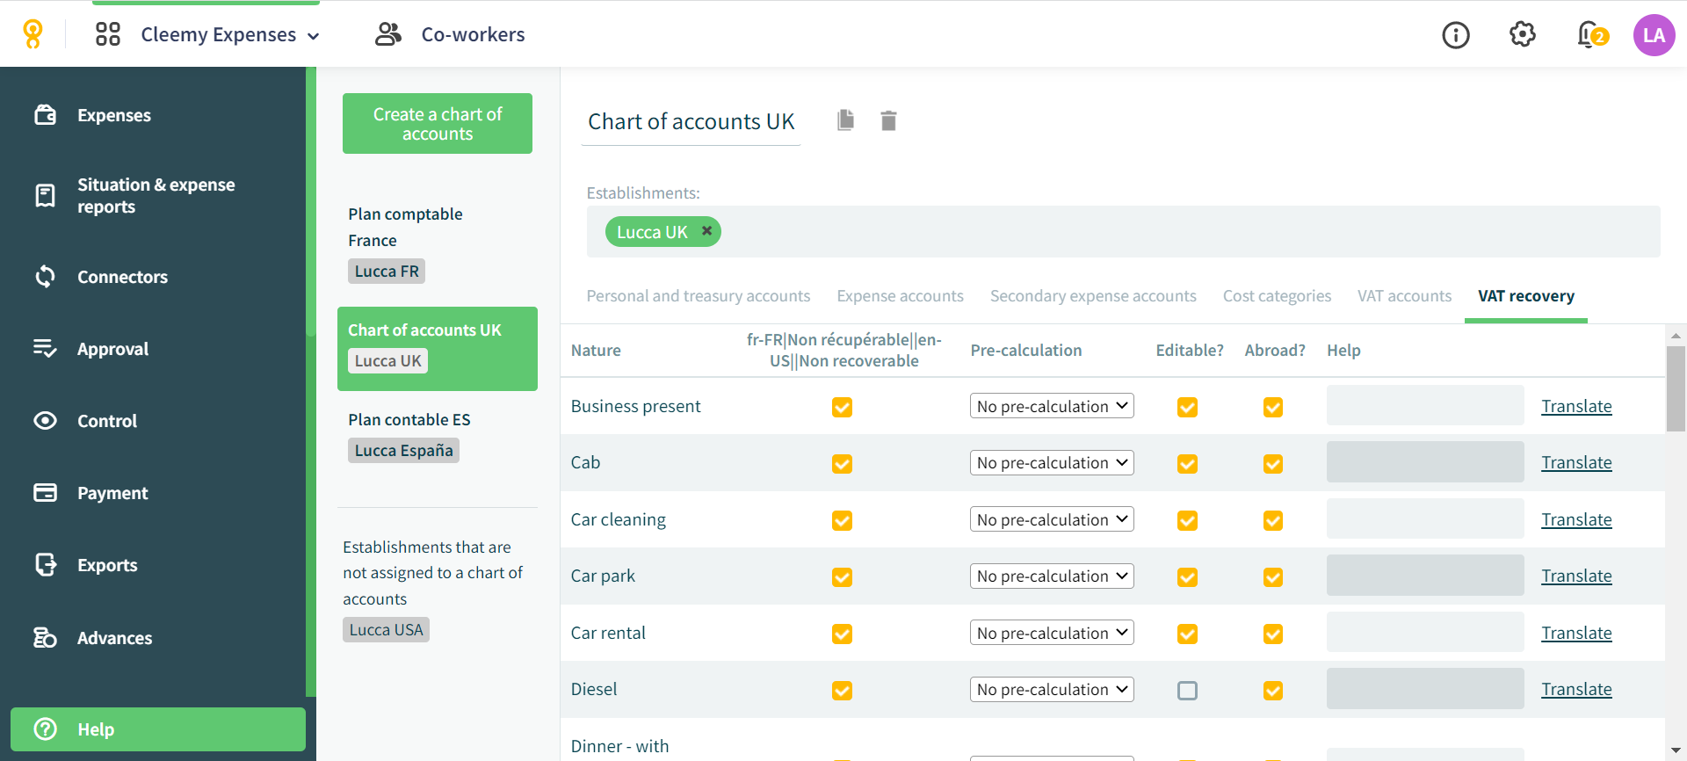1687x761 pixels.
Task: Click Translate link for Diesel
Action: (x=1576, y=689)
